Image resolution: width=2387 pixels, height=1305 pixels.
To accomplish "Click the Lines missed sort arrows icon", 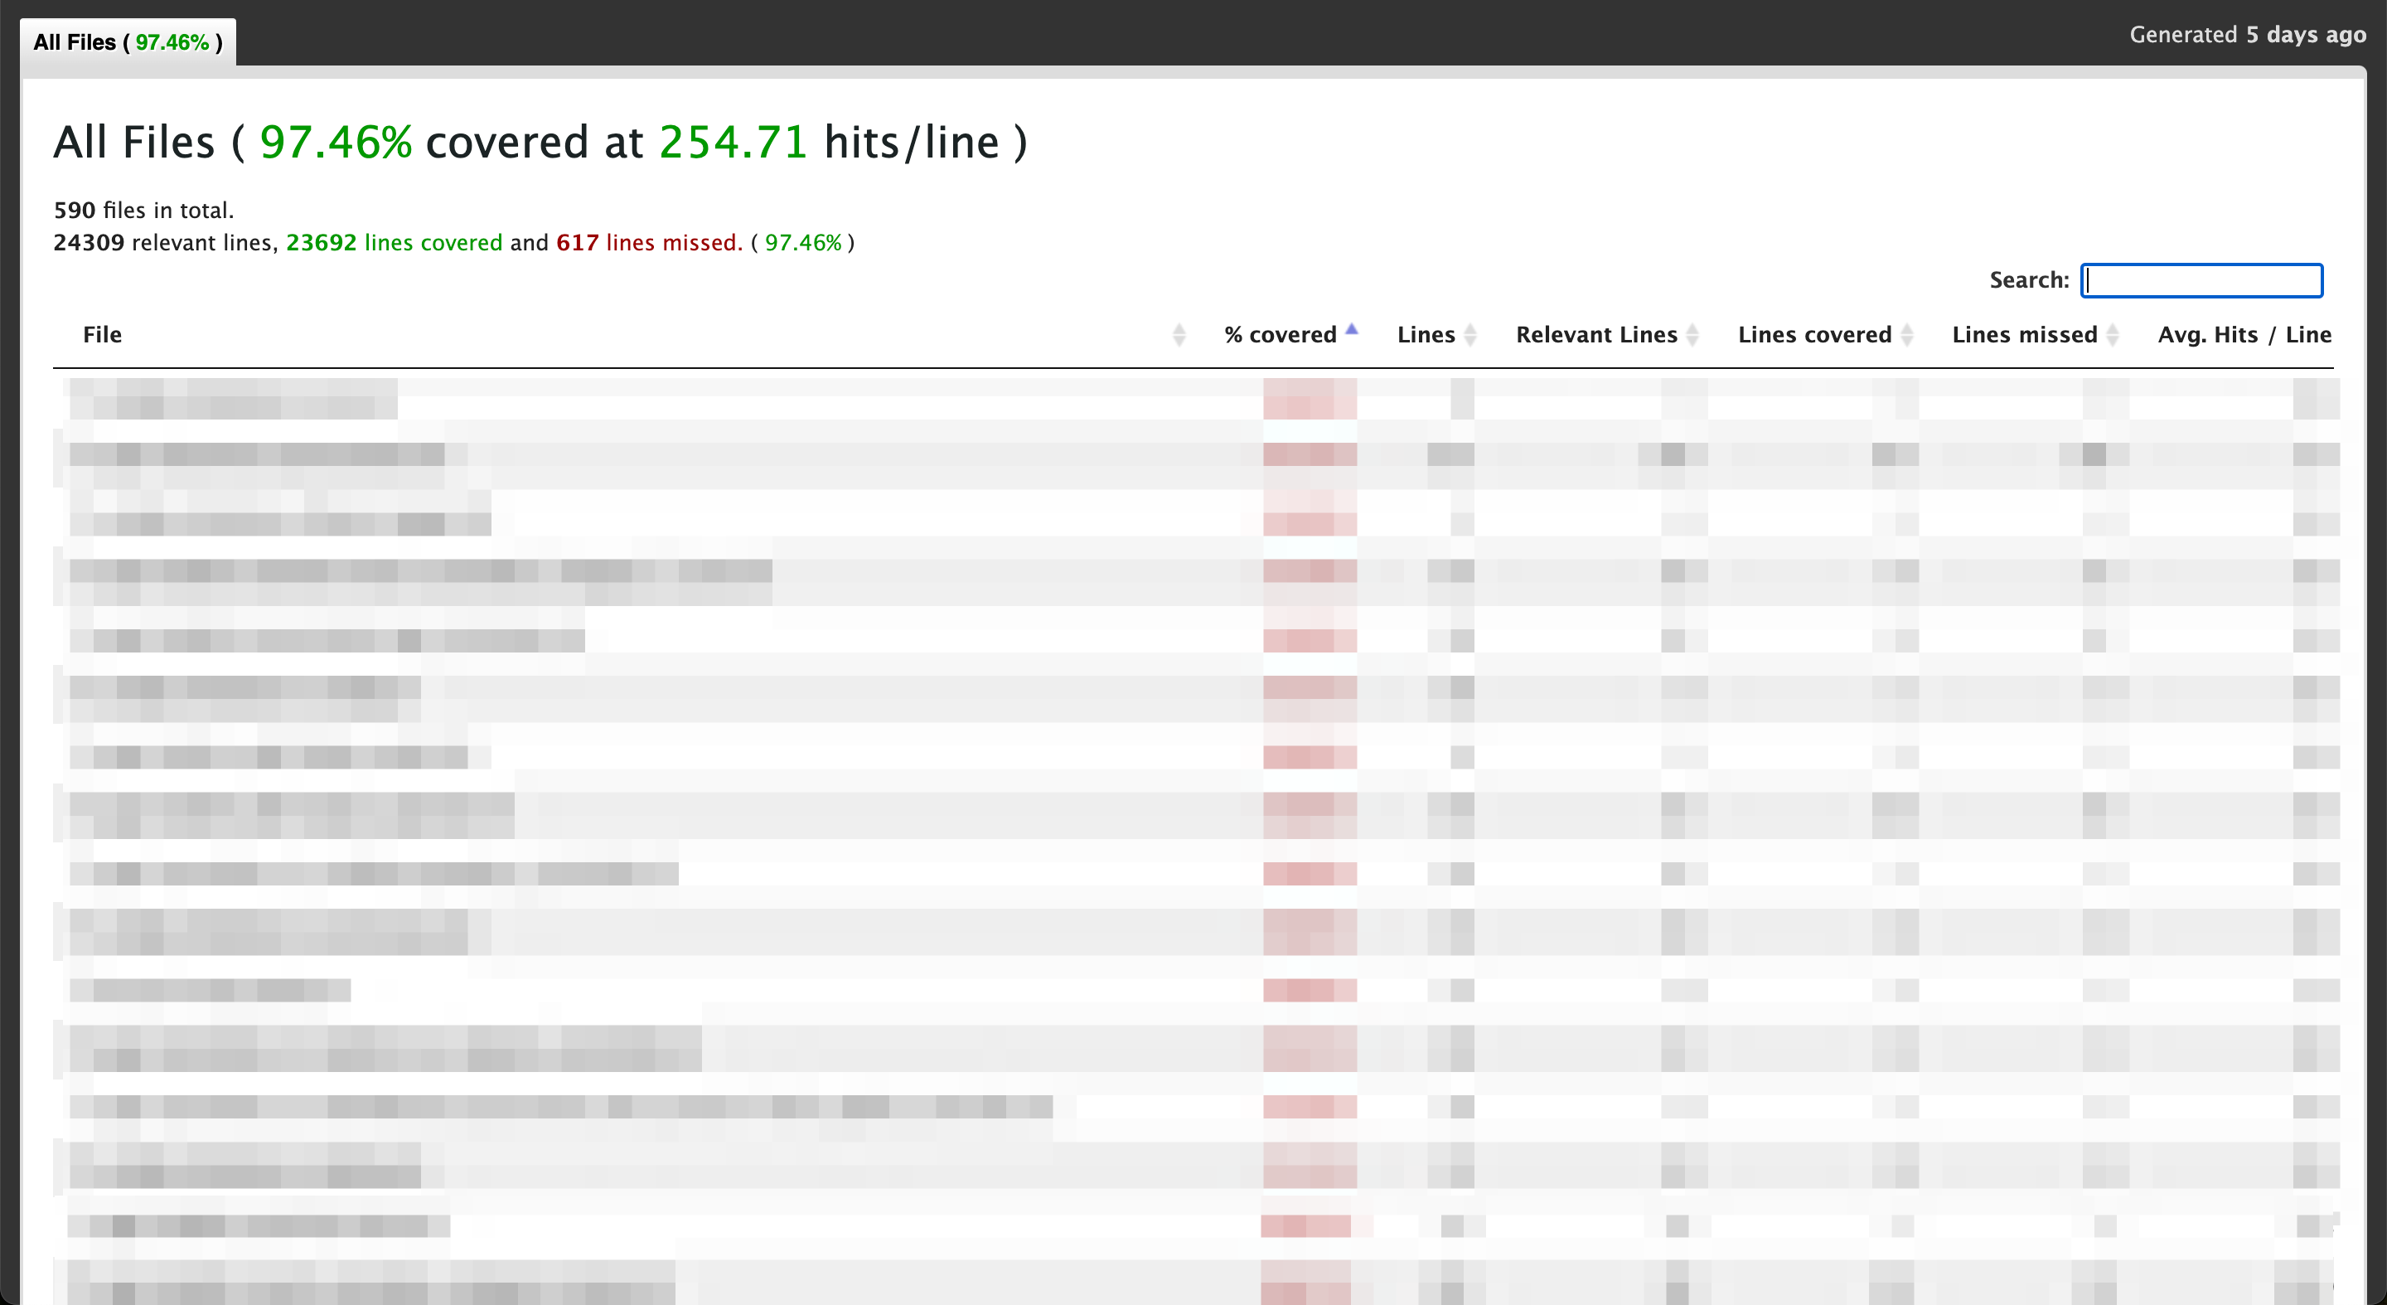I will pyautogui.click(x=2112, y=335).
